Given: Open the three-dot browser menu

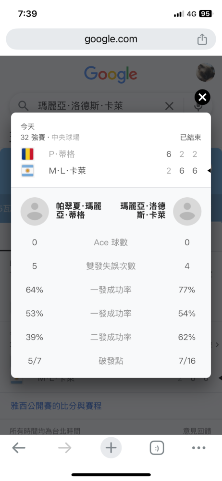Looking at the screenshot, I should (199, 448).
